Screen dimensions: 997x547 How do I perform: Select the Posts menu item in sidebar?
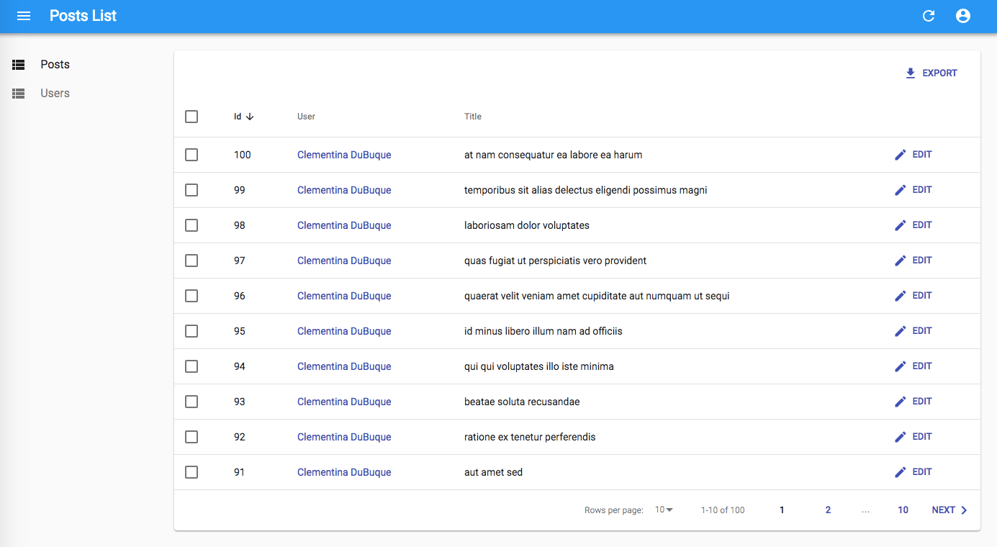[x=55, y=65]
